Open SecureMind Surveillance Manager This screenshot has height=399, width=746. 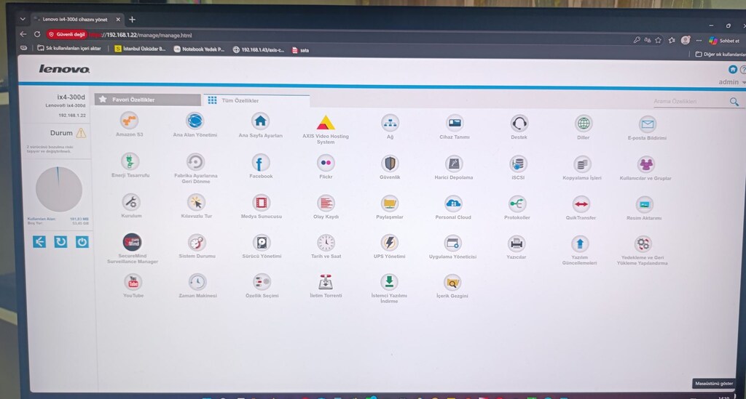point(133,242)
